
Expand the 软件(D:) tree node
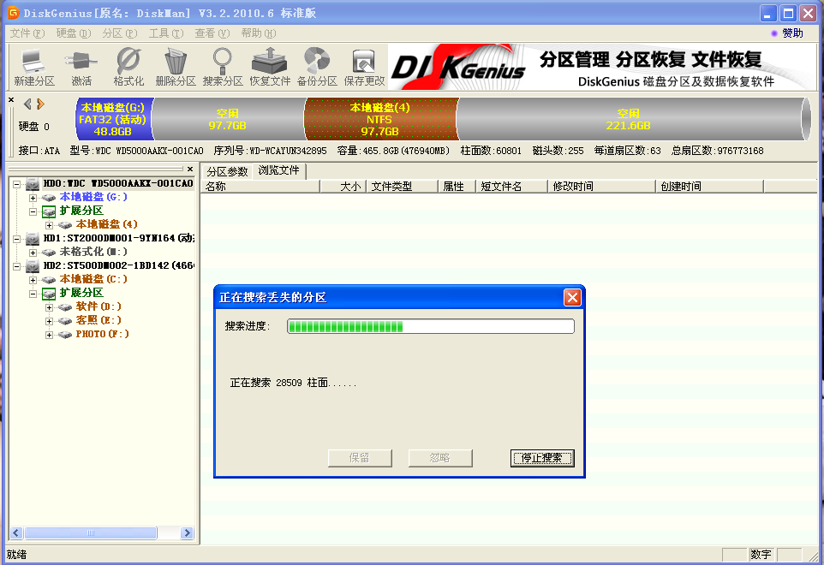(49, 307)
